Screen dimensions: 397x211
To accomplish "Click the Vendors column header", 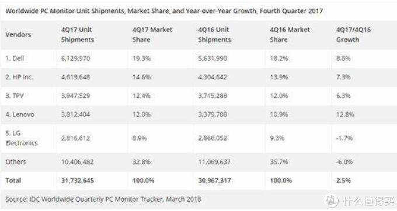I will coord(18,34).
